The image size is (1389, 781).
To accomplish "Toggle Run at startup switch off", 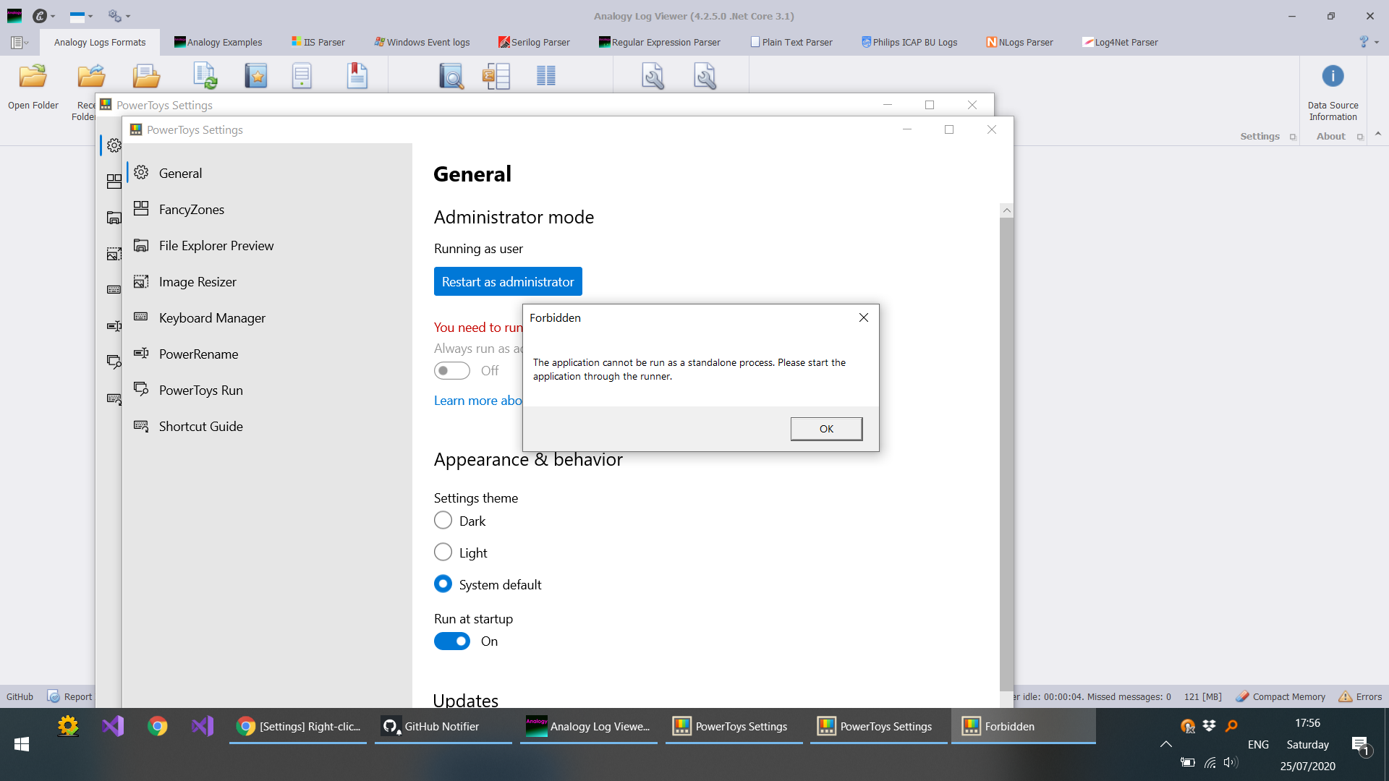I will click(452, 641).
